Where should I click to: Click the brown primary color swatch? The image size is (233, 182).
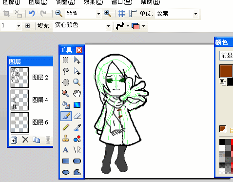226,71
